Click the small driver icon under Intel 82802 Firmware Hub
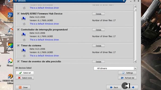Image resolution: width=161 pixels, height=90 pixels. [x=24, y=24]
